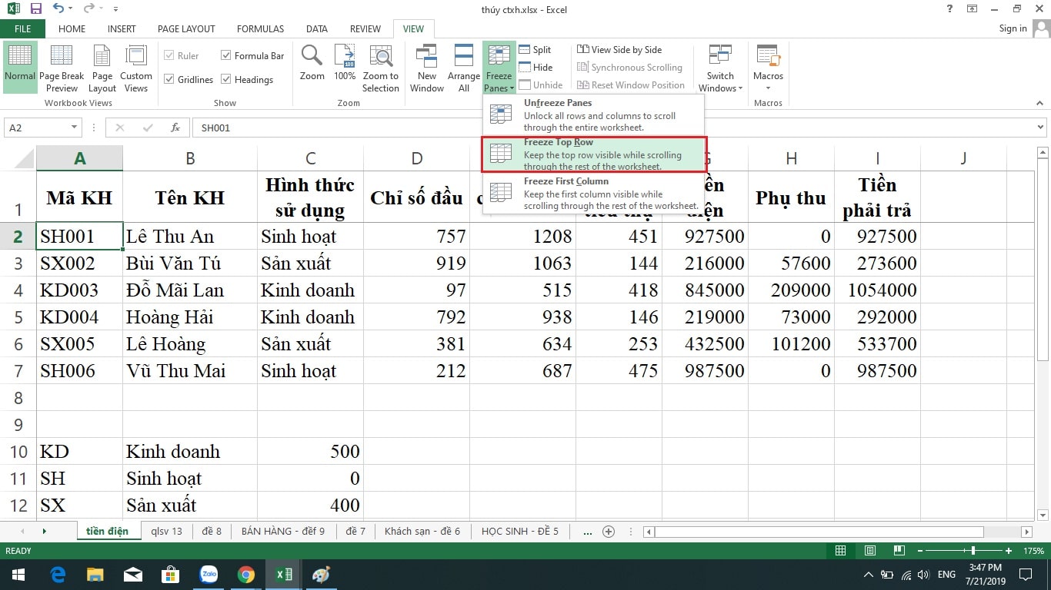Click the Insert Function fx icon

[x=175, y=128]
